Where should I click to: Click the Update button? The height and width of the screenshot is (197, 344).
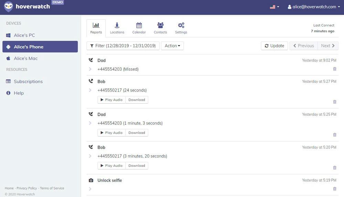[x=274, y=46]
